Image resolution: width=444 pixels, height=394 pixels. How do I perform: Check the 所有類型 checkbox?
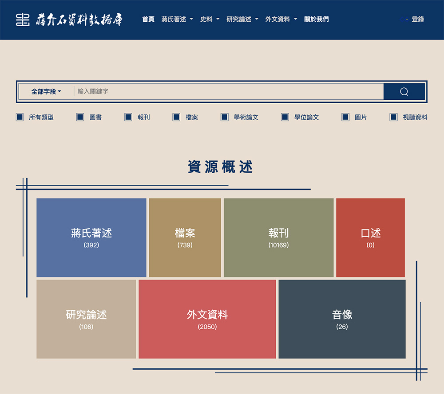click(20, 117)
